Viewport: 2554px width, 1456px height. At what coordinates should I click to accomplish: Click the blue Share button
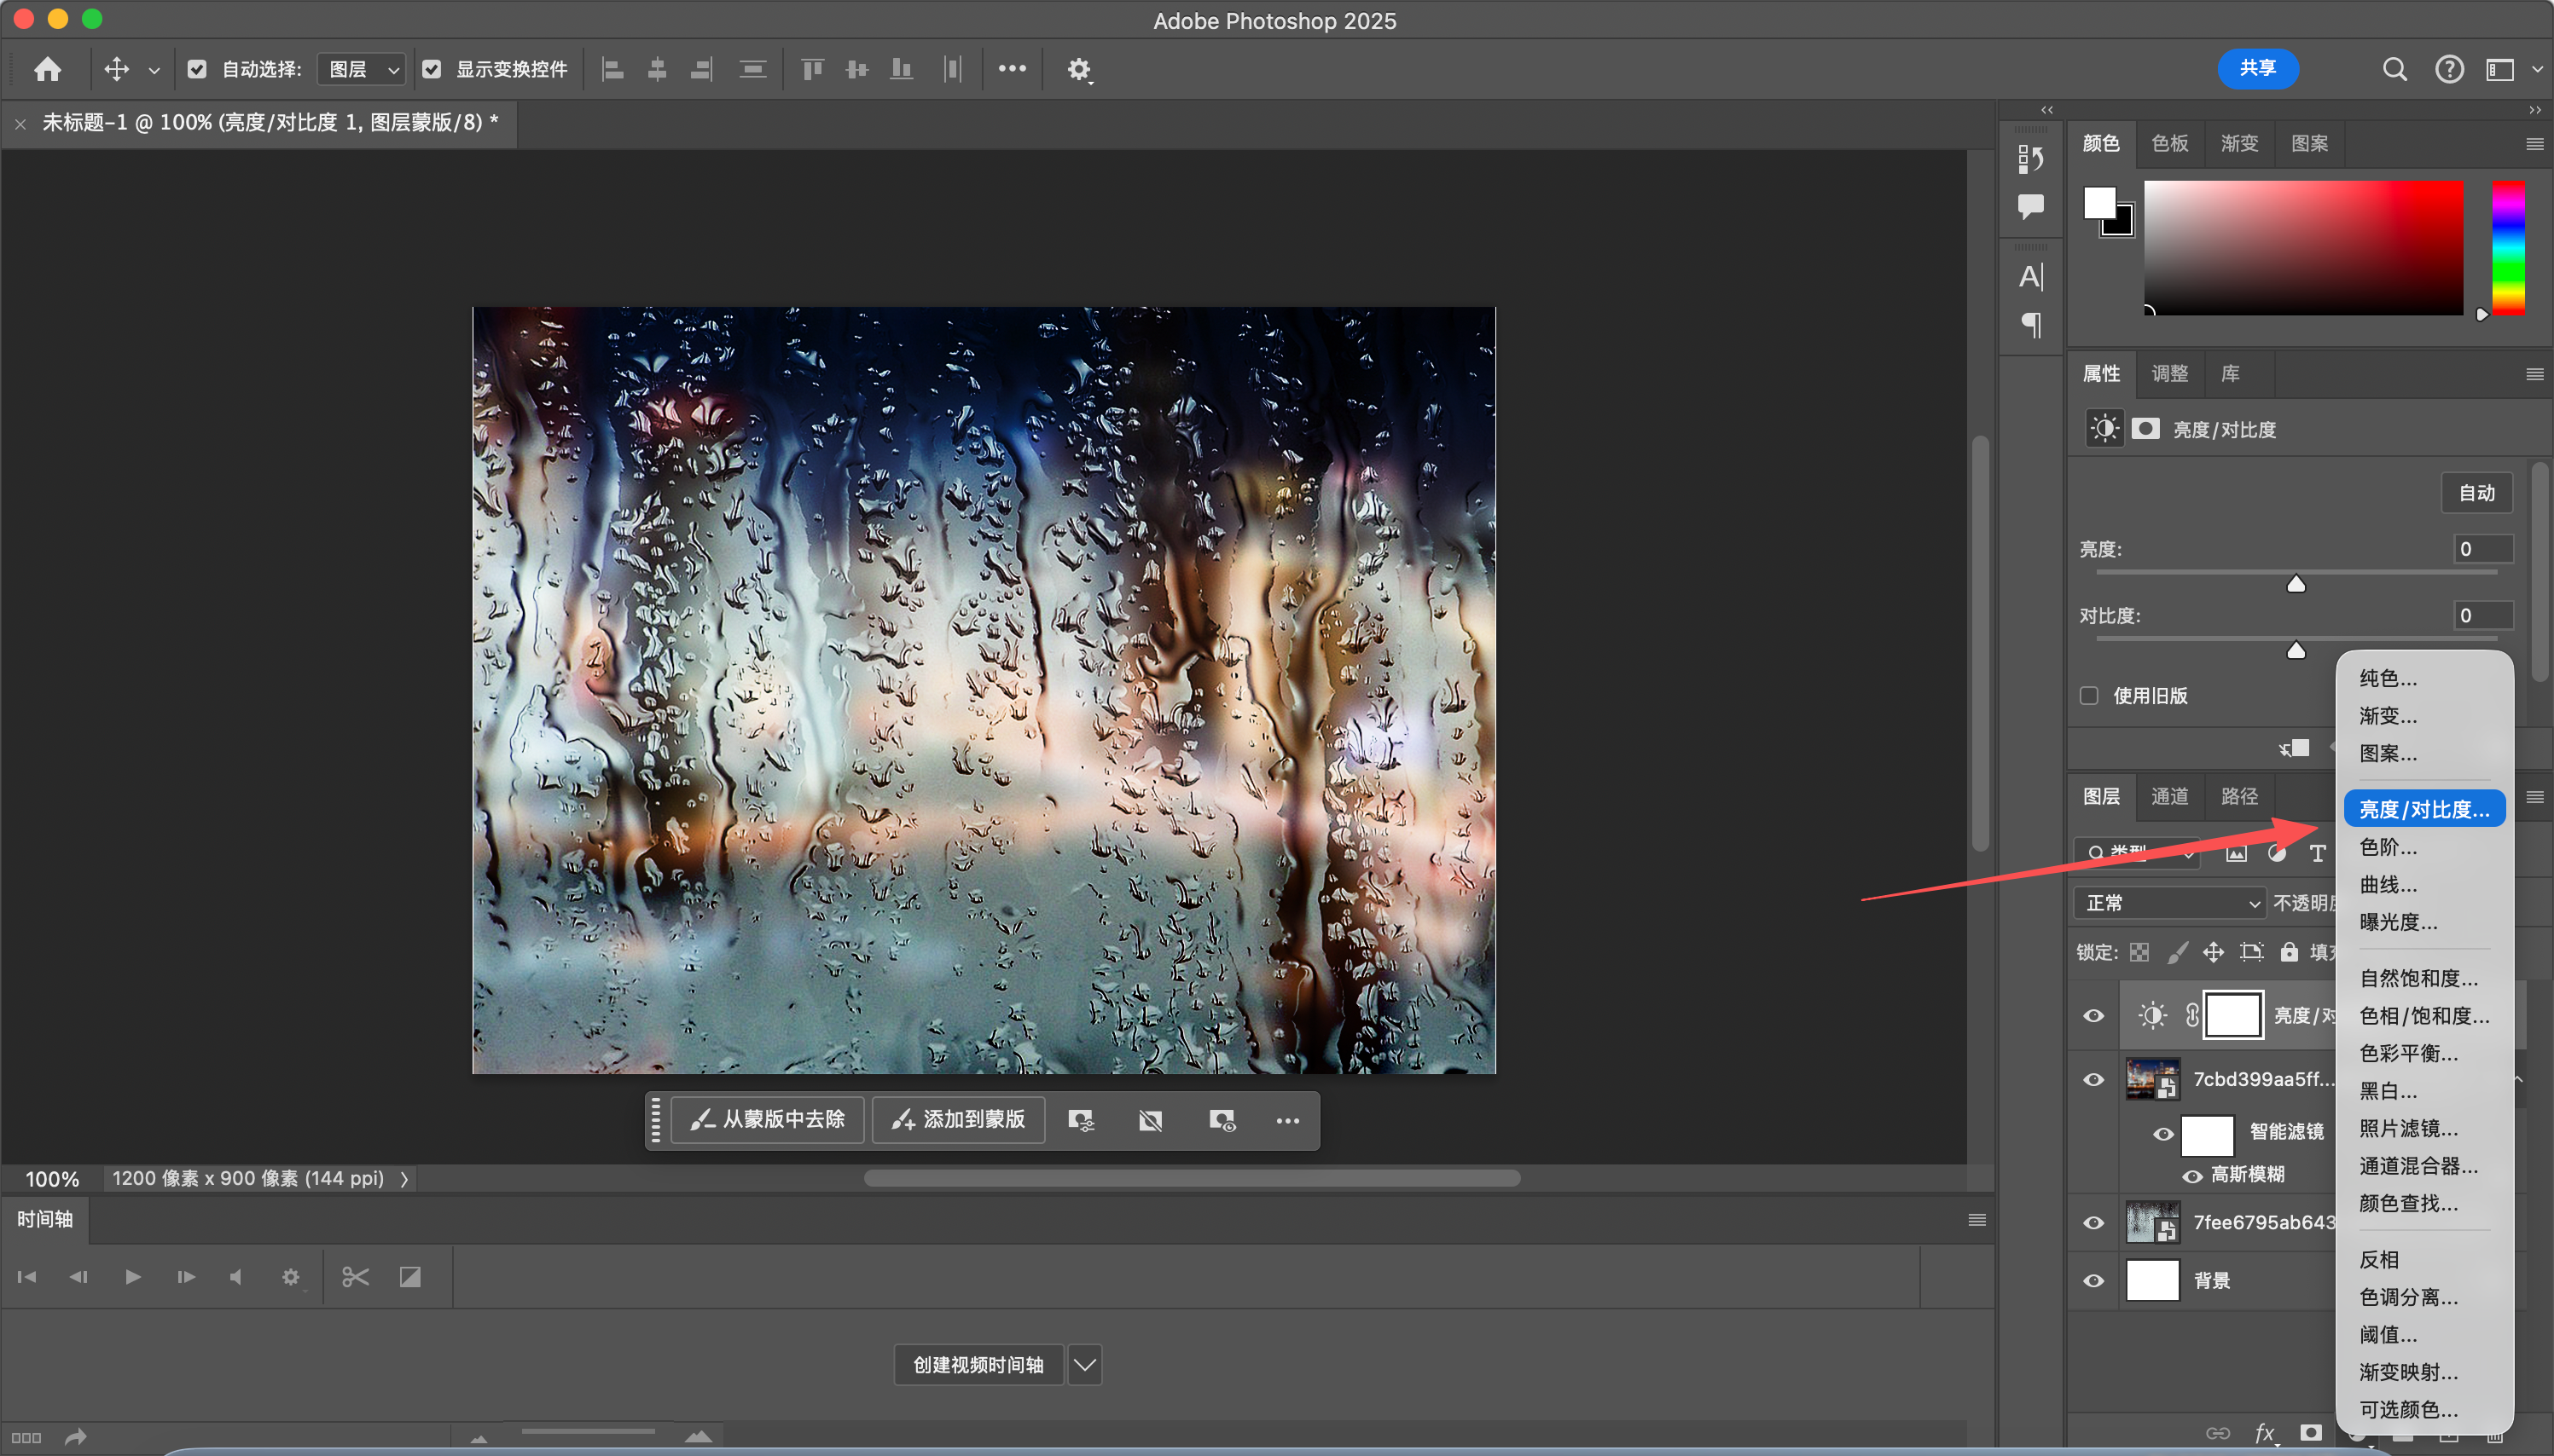(x=2257, y=68)
